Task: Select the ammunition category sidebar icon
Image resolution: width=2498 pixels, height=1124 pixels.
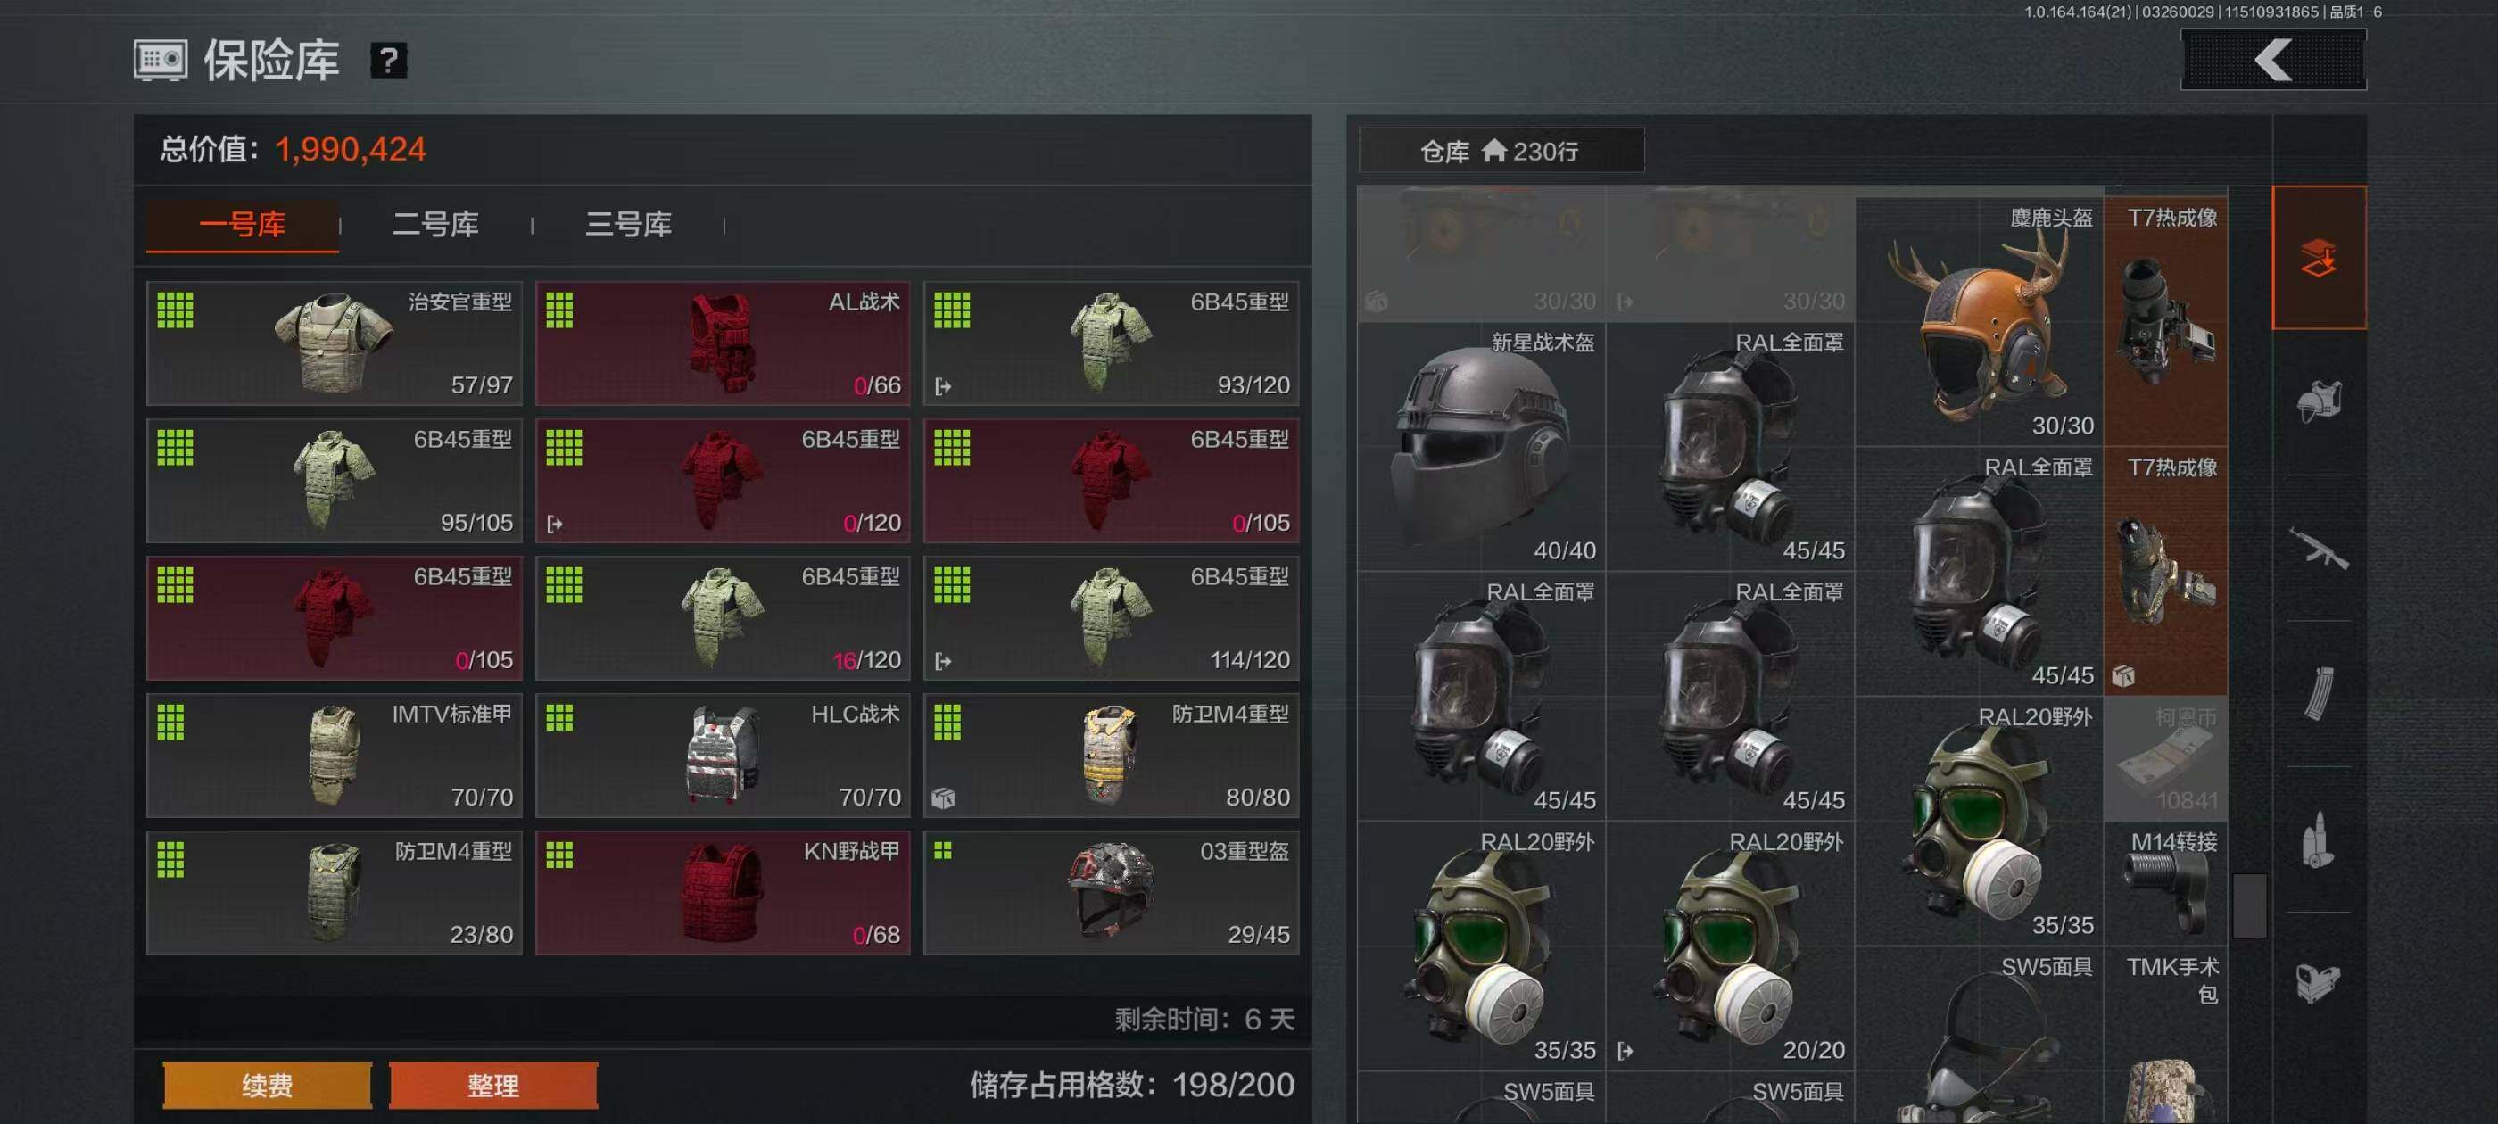Action: [2319, 839]
